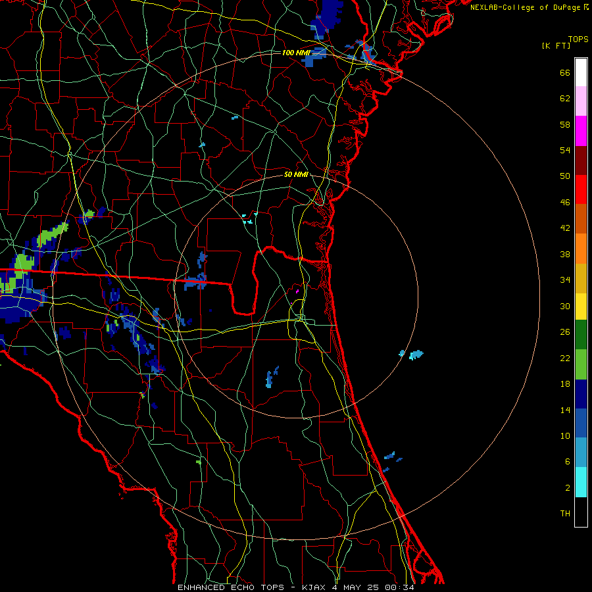Screen dimensions: 592x592
Task: Select the "10" legend value
Action: tap(565, 435)
